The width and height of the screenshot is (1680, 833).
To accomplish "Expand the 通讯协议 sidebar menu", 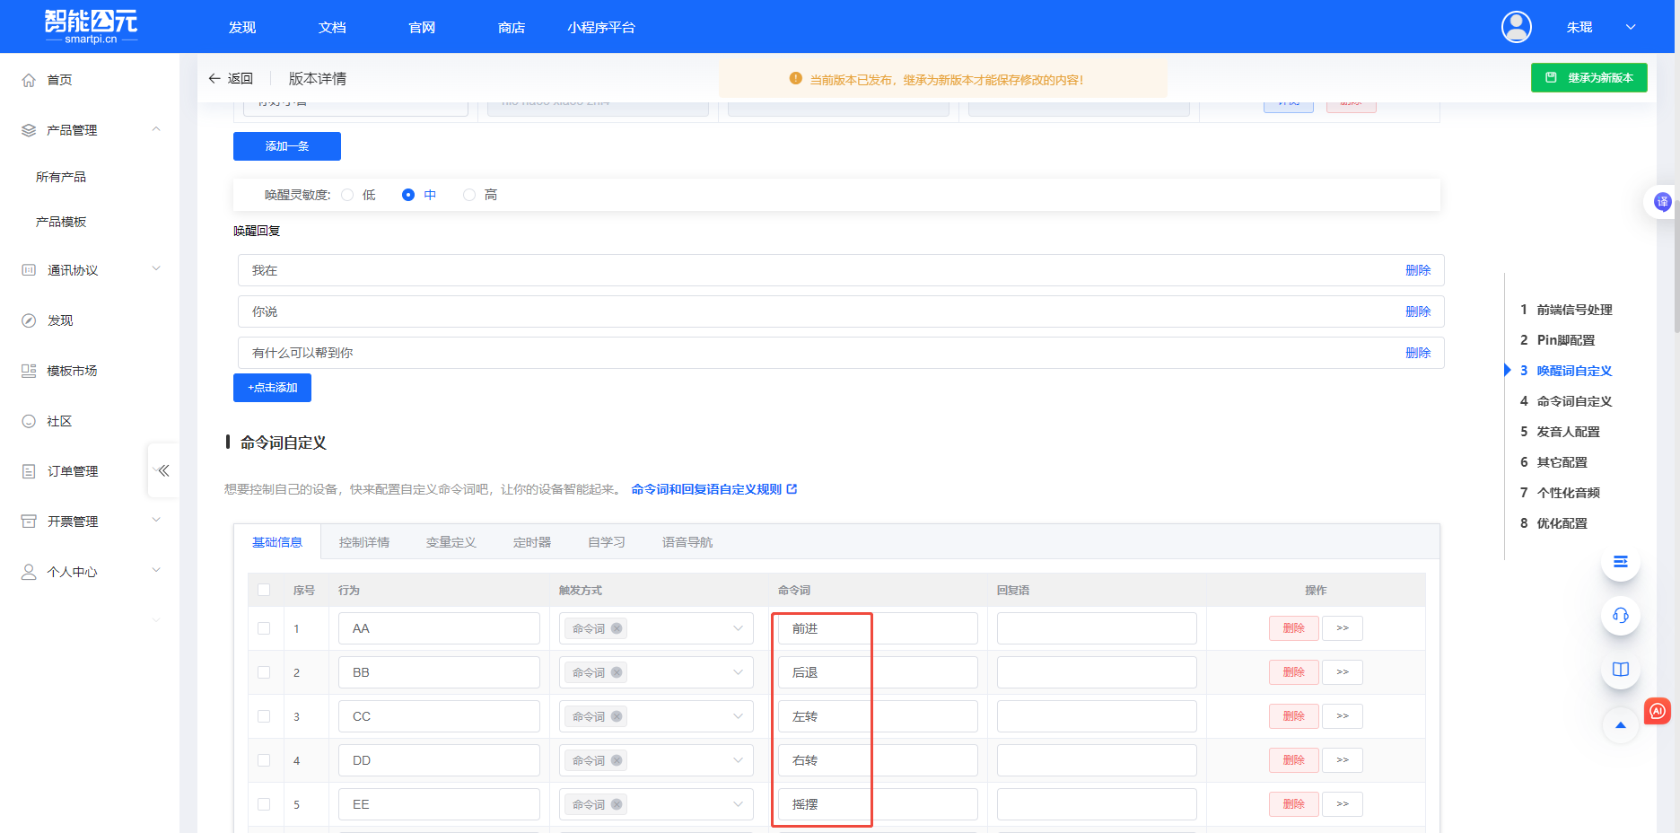I will point(156,269).
